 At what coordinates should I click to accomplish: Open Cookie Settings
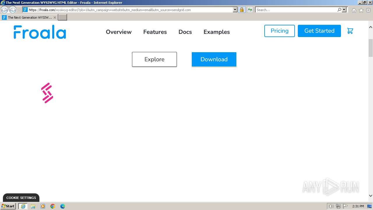(x=21, y=198)
